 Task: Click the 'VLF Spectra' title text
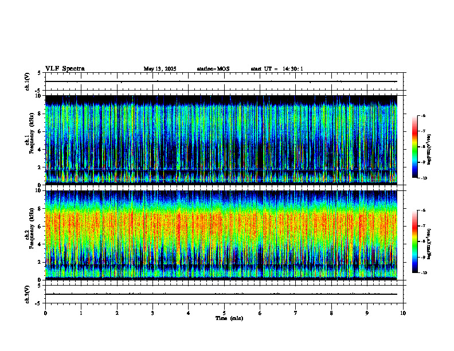point(65,69)
